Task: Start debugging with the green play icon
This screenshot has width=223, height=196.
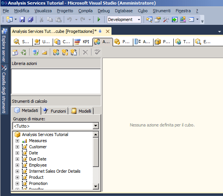Action: click(99, 19)
